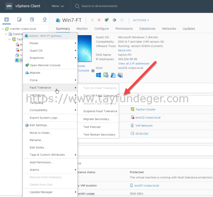Click the green Power On icon

click(92, 20)
